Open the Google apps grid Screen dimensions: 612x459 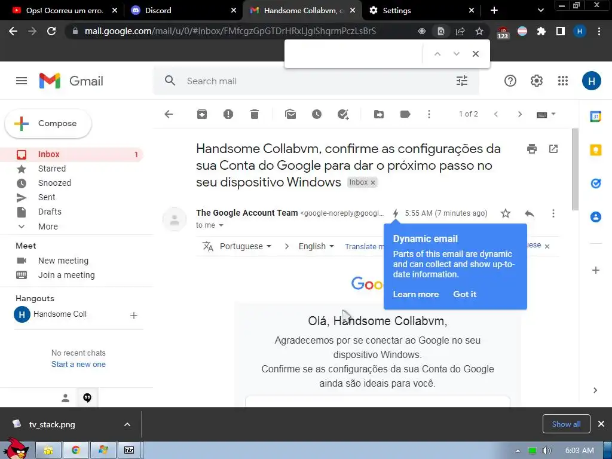tap(562, 81)
